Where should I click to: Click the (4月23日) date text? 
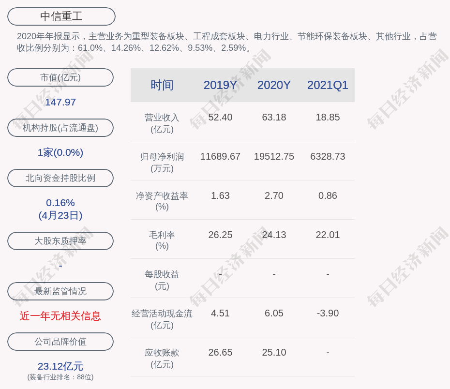pyautogui.click(x=60, y=215)
